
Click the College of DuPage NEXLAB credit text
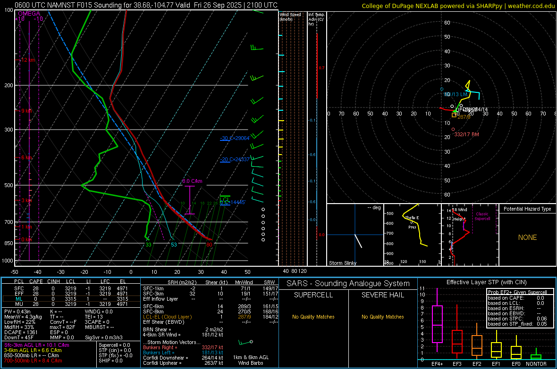(x=458, y=6)
